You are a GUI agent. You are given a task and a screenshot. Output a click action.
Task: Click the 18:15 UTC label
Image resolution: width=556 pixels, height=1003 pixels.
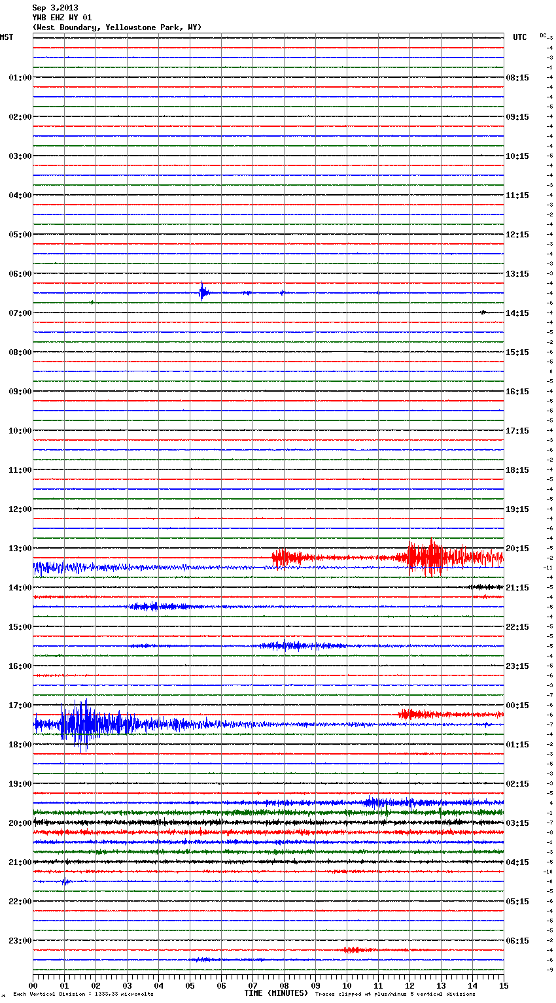517,470
